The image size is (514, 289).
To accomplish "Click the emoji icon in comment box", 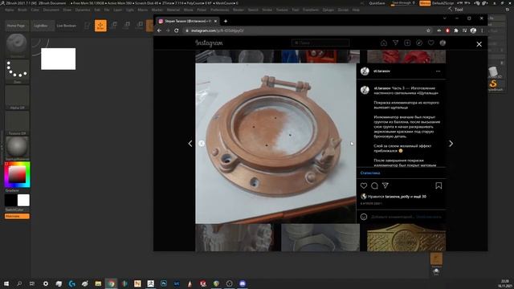I will click(364, 217).
